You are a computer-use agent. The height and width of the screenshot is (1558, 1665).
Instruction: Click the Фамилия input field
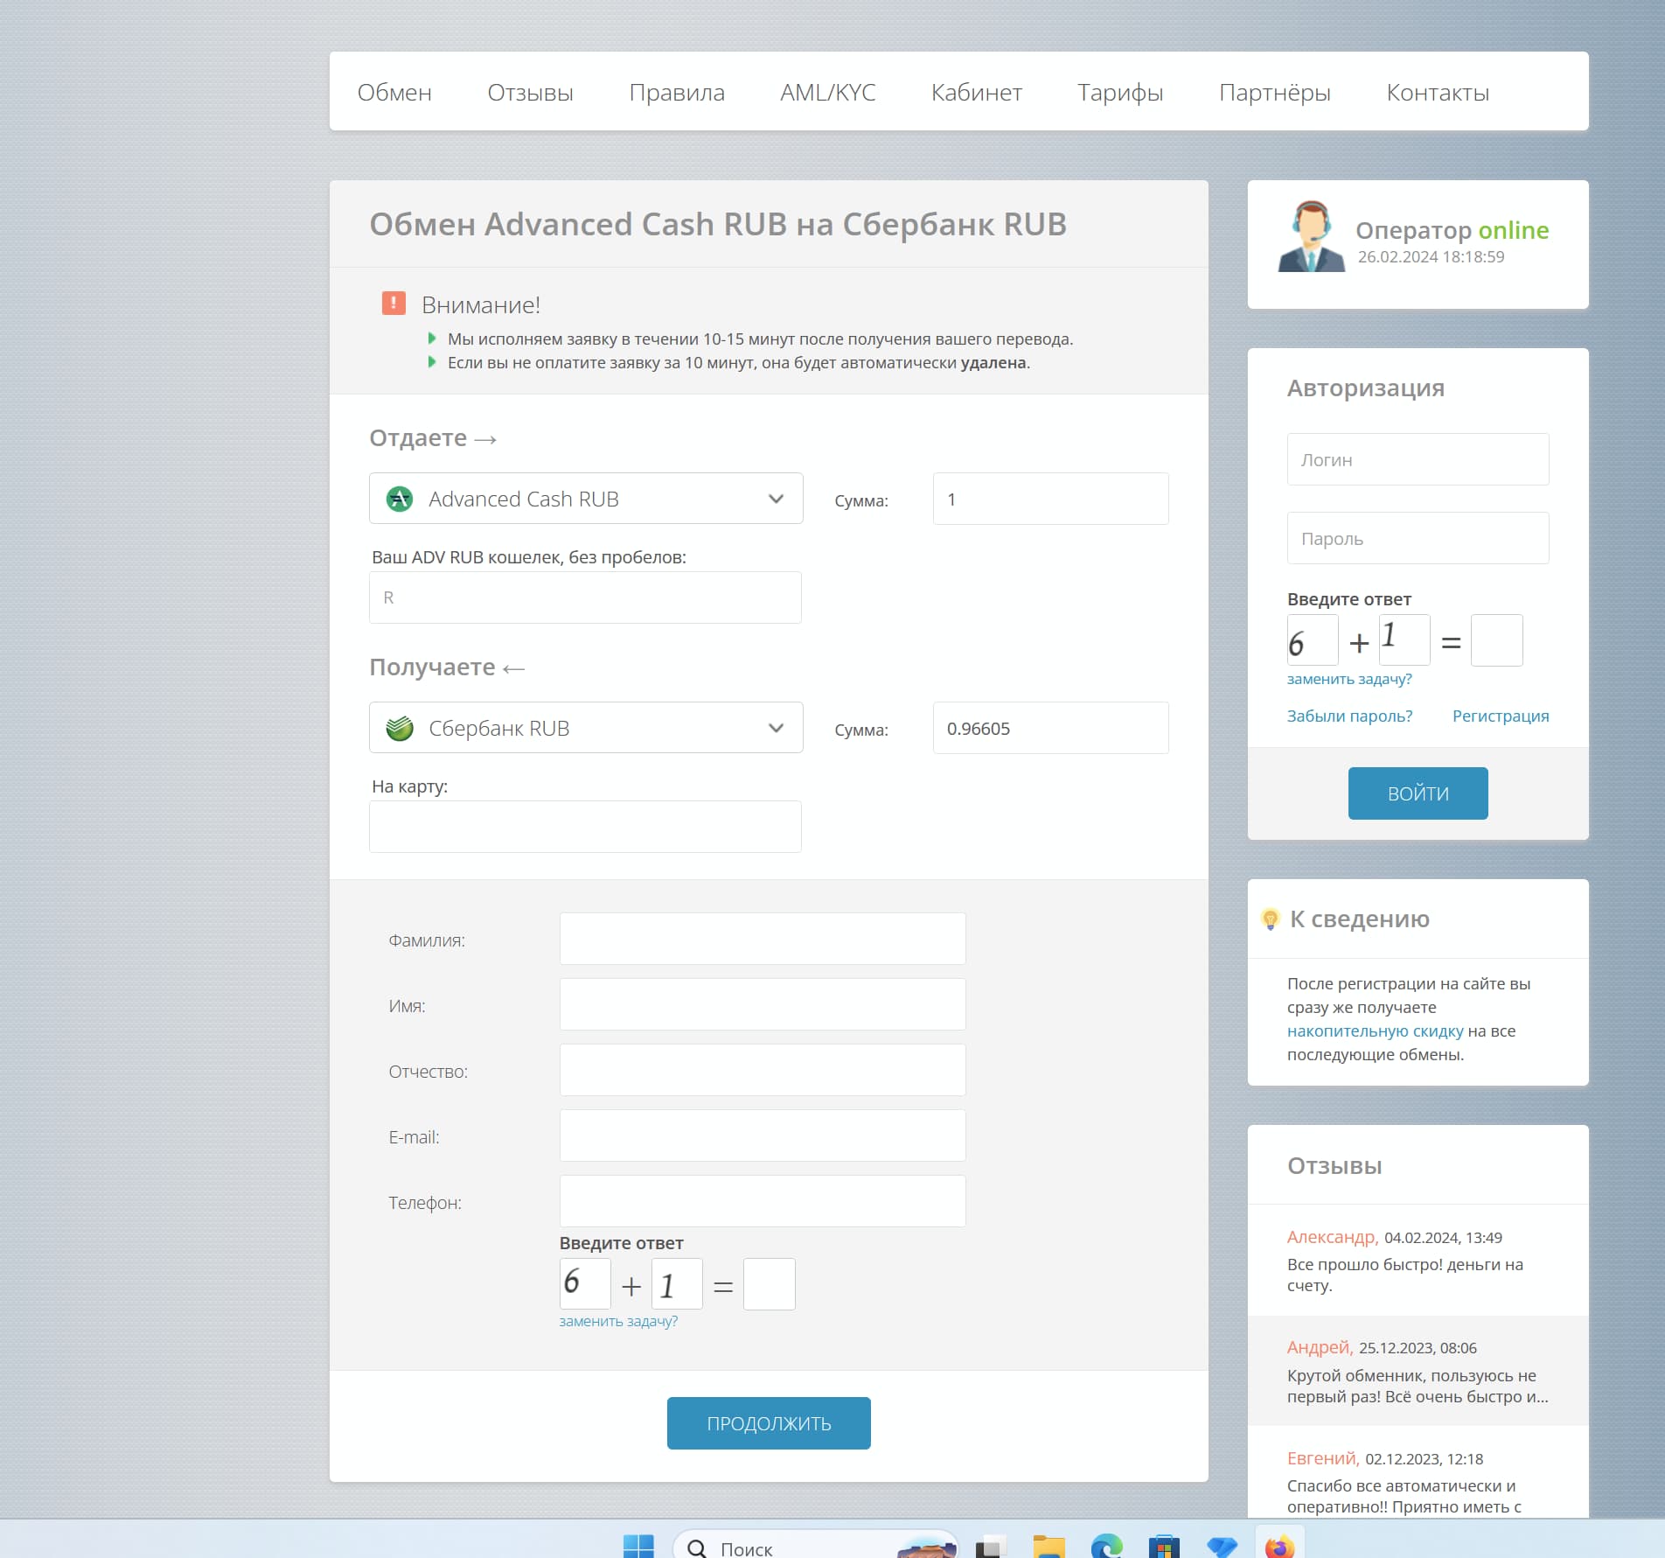tap(763, 939)
